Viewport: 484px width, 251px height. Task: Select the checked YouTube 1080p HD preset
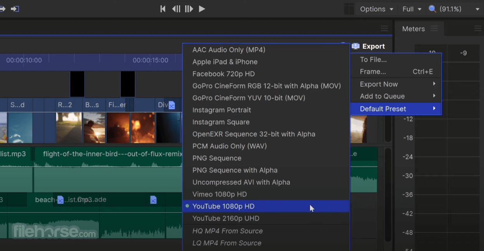point(266,206)
